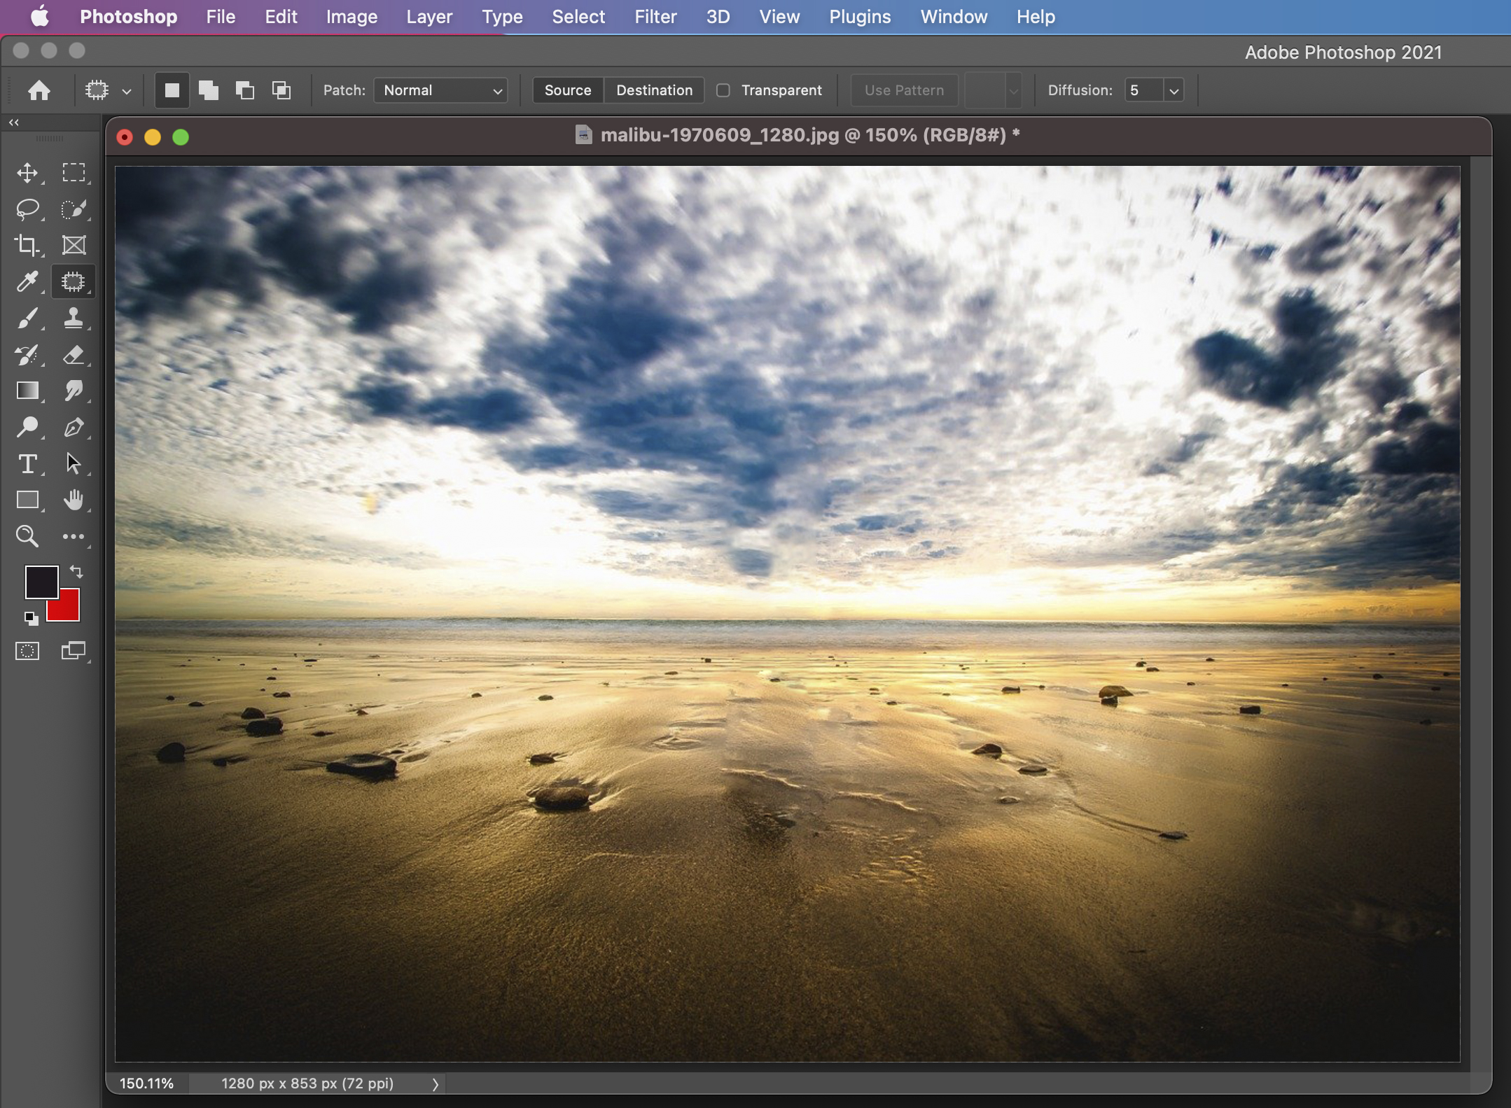Screen dimensions: 1511x1108
Task: Select the Move tool
Action: point(27,173)
